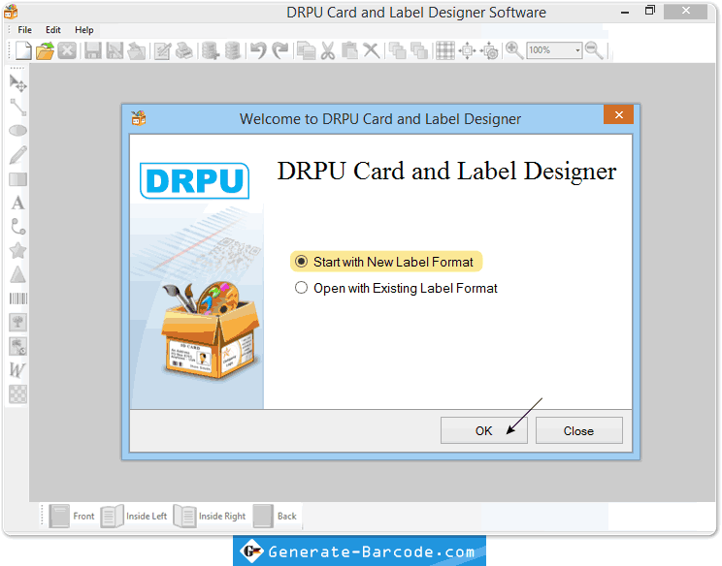This screenshot has width=722, height=566.
Task: Click the close document toolbar icon
Action: pos(67,50)
